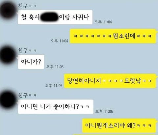Screen dimensions: 158x135
Task: Select the yellow bubble 아니뭔개소리야 왜?
Action: [119, 125]
